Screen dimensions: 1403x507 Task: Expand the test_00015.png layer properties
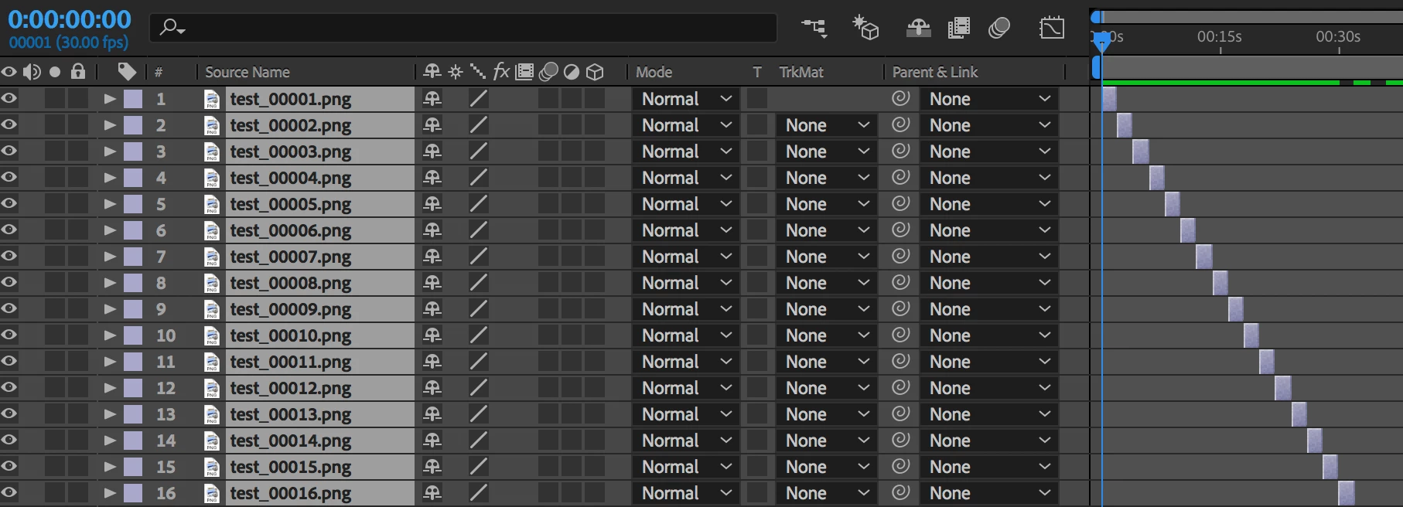pyautogui.click(x=110, y=466)
